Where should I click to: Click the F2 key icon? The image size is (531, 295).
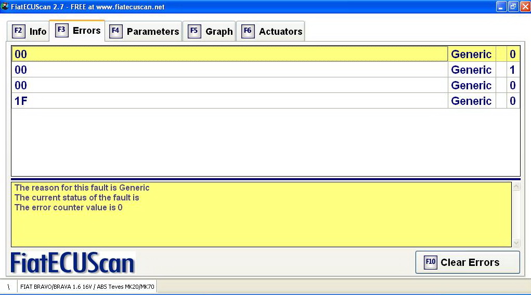18,32
